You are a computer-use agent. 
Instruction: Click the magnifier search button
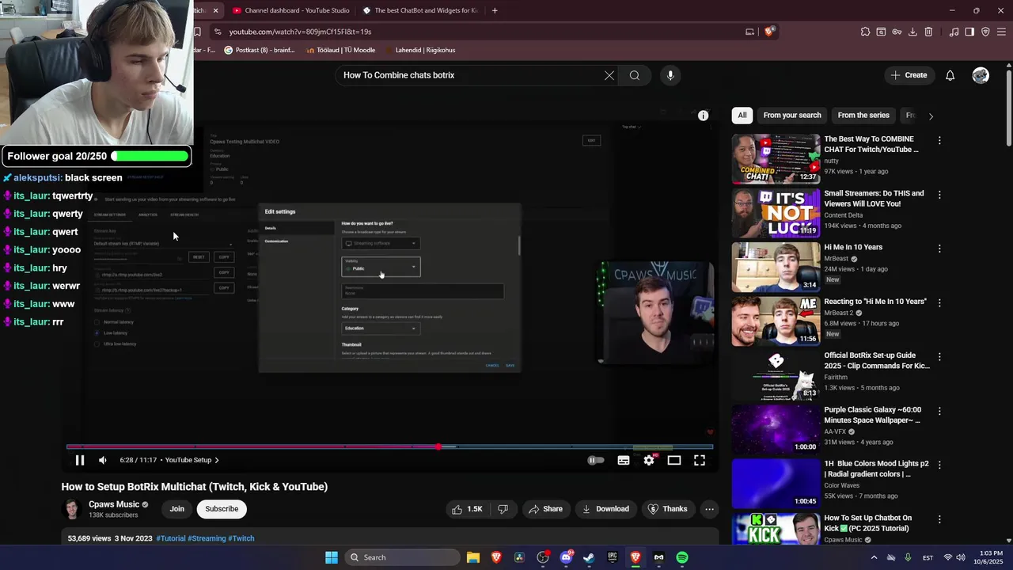[x=634, y=75]
